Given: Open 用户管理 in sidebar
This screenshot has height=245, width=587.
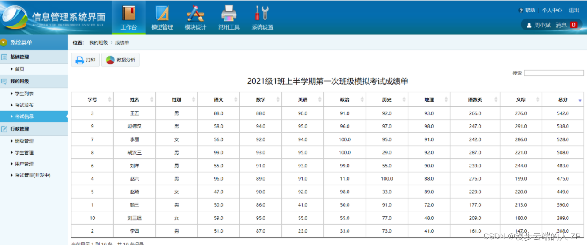Looking at the screenshot, I should click(x=24, y=164).
